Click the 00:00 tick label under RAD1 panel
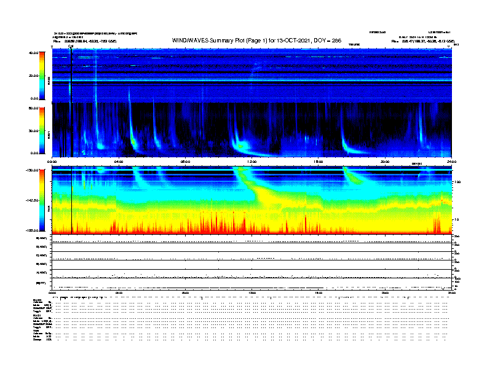Viewport: 487px width, 376px height. pos(52,162)
